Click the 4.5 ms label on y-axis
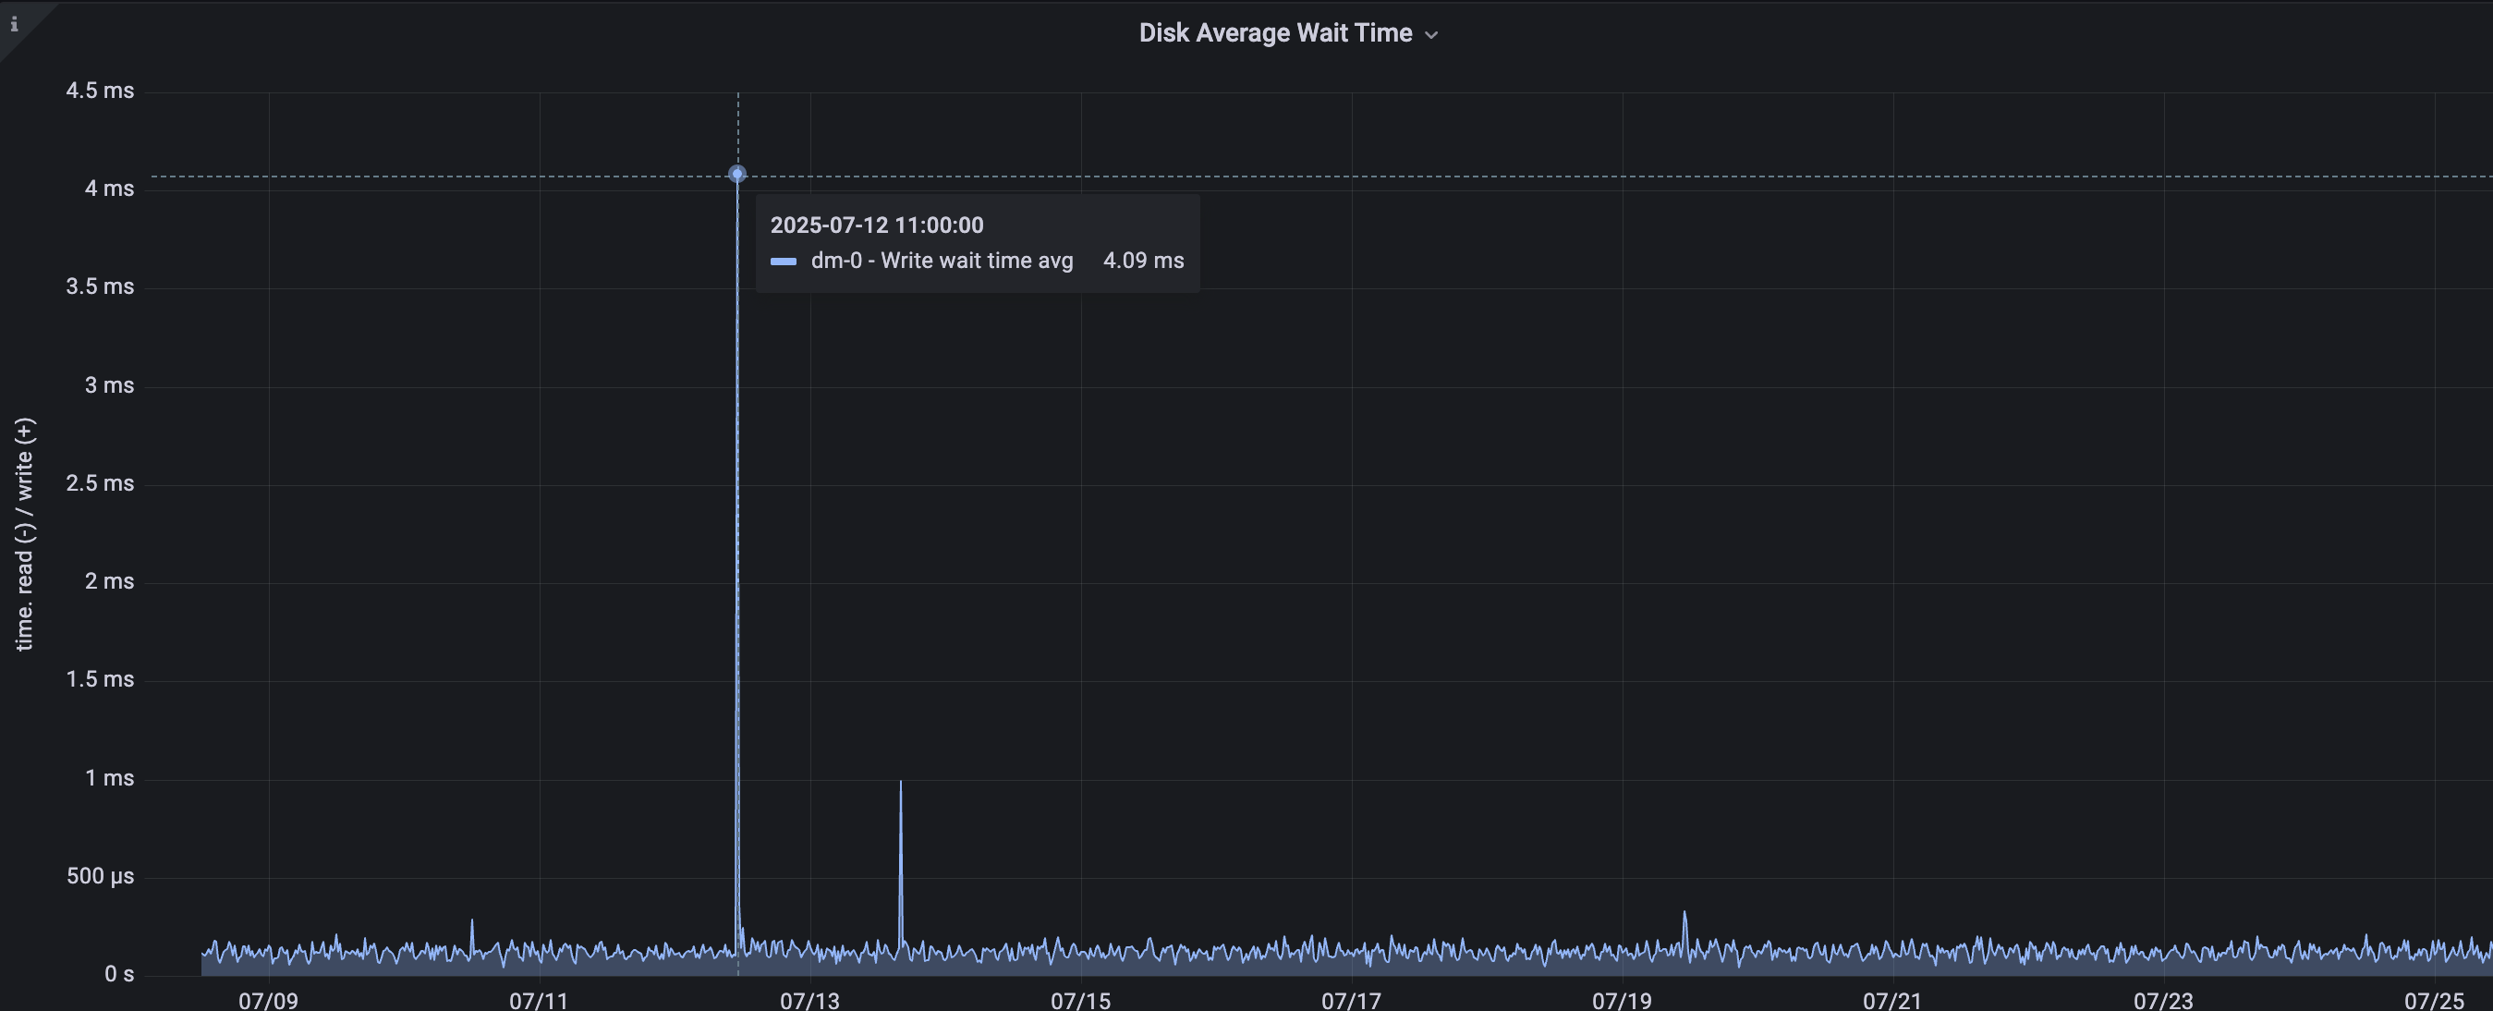This screenshot has width=2493, height=1011. (x=103, y=90)
